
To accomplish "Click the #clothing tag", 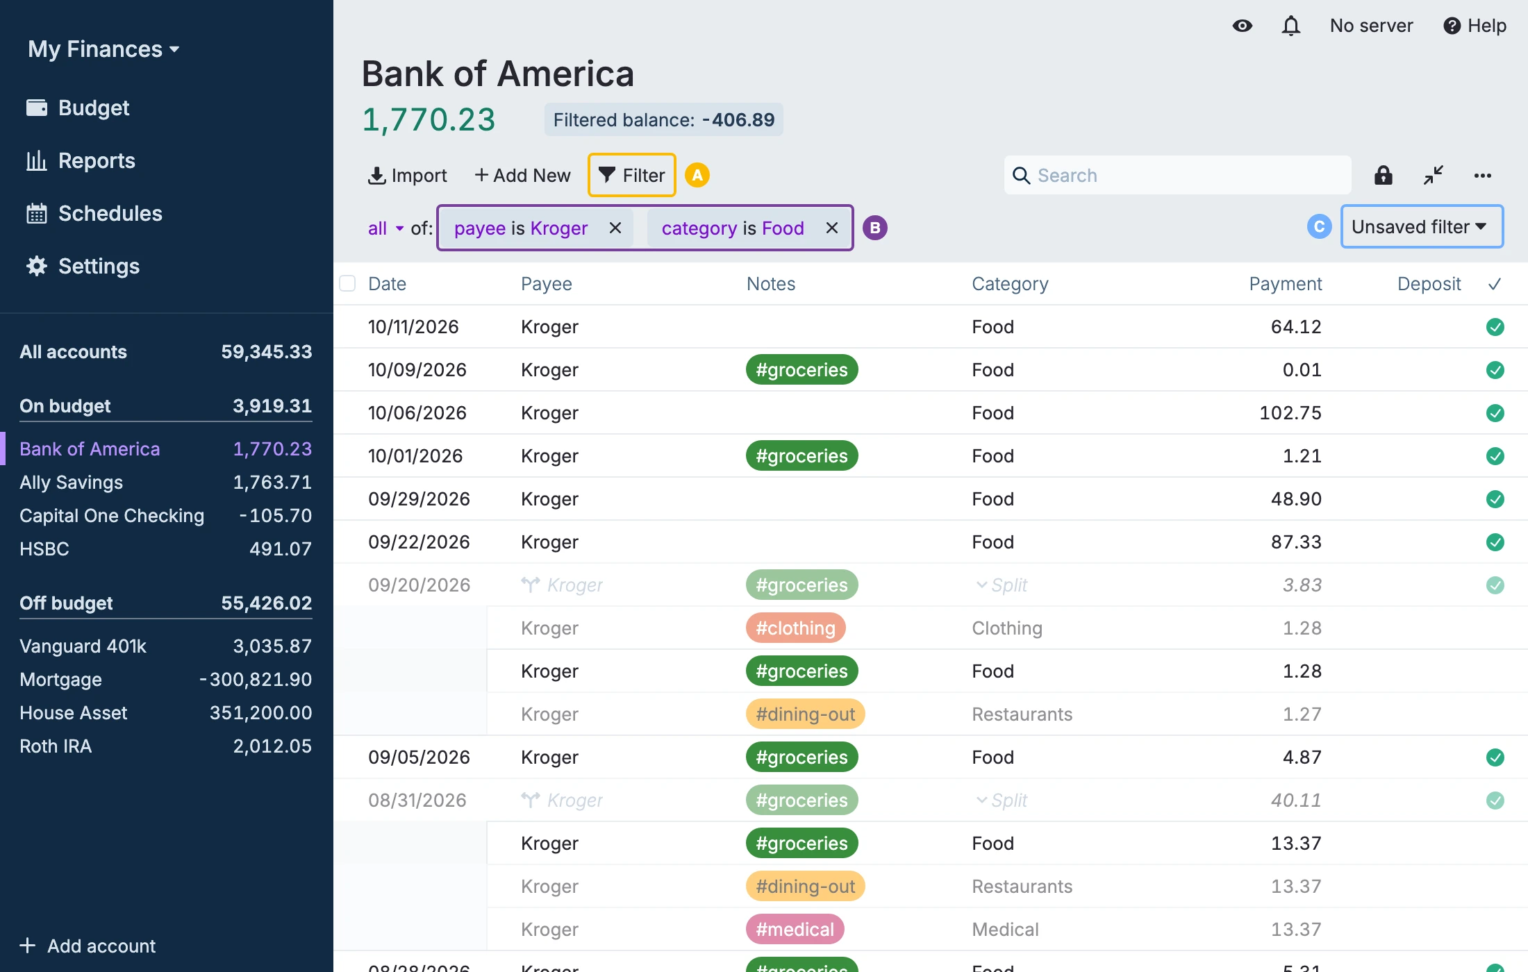I will click(795, 628).
